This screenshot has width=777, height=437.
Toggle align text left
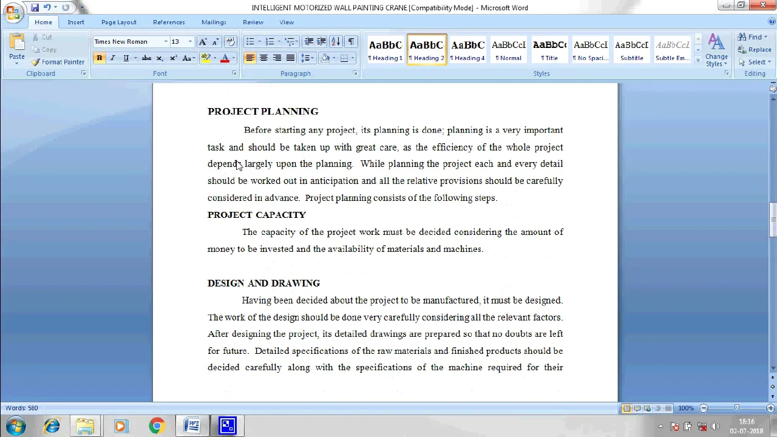coord(250,58)
